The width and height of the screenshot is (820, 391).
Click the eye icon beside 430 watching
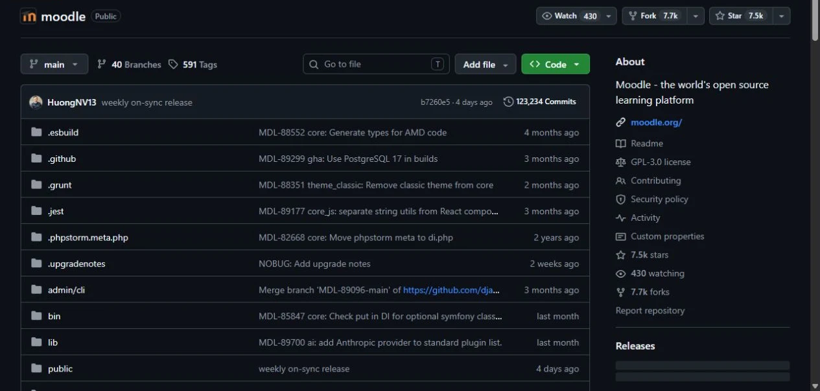point(620,273)
